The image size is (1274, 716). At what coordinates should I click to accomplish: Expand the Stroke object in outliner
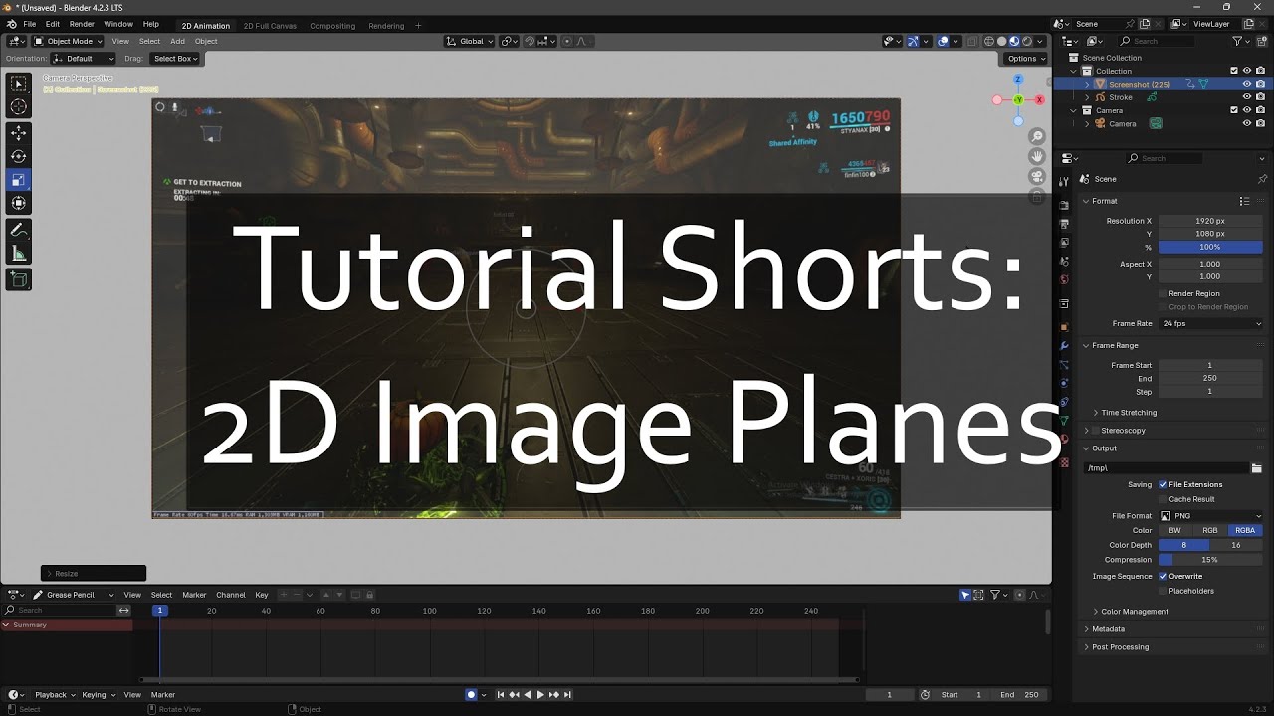pos(1087,97)
